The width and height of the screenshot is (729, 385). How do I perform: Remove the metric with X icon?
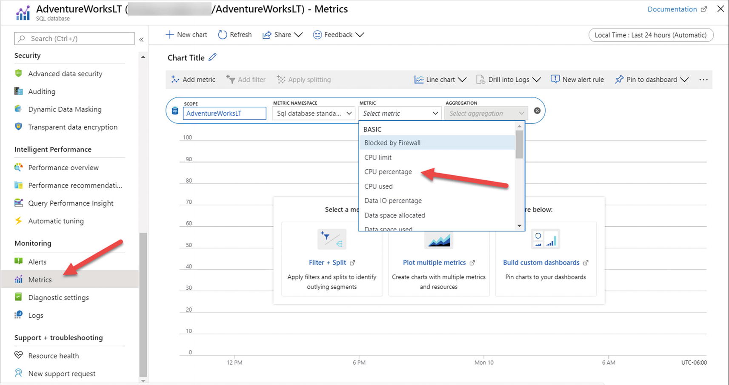click(537, 111)
